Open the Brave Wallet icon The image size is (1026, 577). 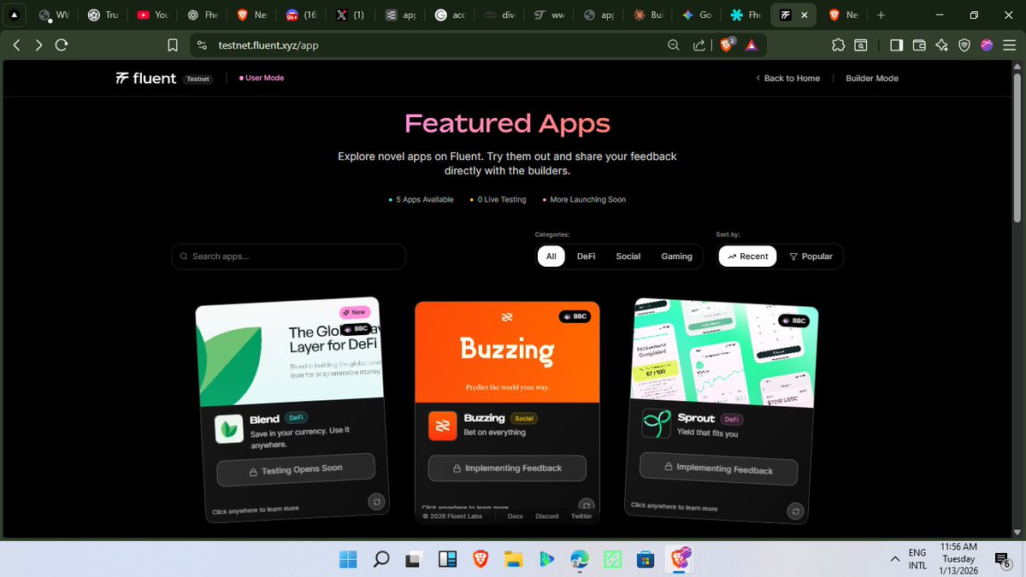(x=919, y=45)
